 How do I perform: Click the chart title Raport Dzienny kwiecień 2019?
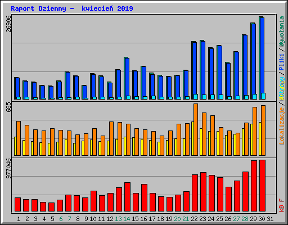[72, 8]
